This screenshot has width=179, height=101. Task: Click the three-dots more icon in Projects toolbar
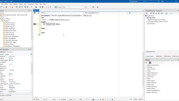pos(171,13)
